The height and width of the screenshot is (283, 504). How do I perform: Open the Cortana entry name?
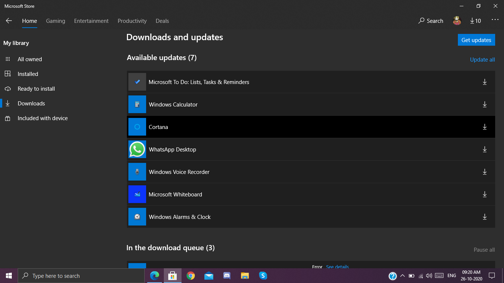click(158, 127)
